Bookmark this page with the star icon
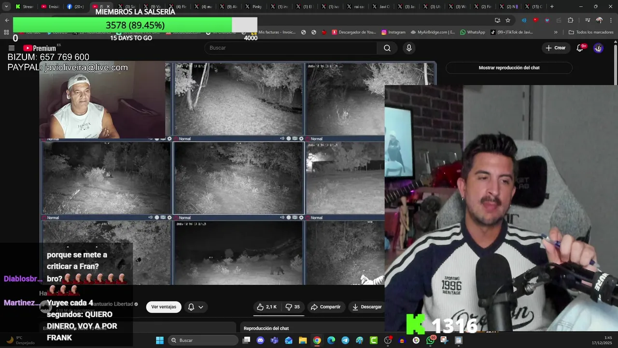618x348 pixels. point(508,20)
